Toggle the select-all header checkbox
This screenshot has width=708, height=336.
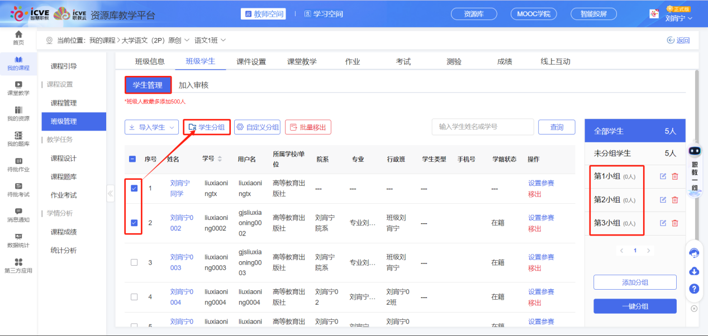(133, 159)
